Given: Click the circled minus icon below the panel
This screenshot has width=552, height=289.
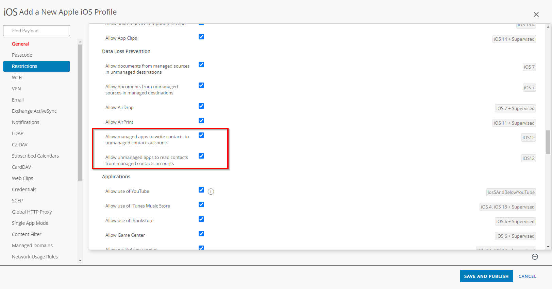Looking at the screenshot, I should click(535, 257).
